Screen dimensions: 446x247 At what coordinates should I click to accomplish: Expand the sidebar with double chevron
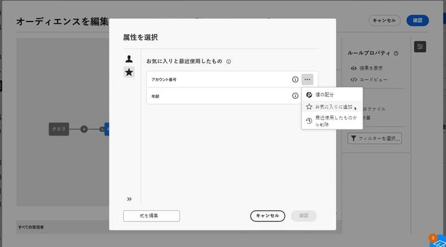pyautogui.click(x=129, y=199)
